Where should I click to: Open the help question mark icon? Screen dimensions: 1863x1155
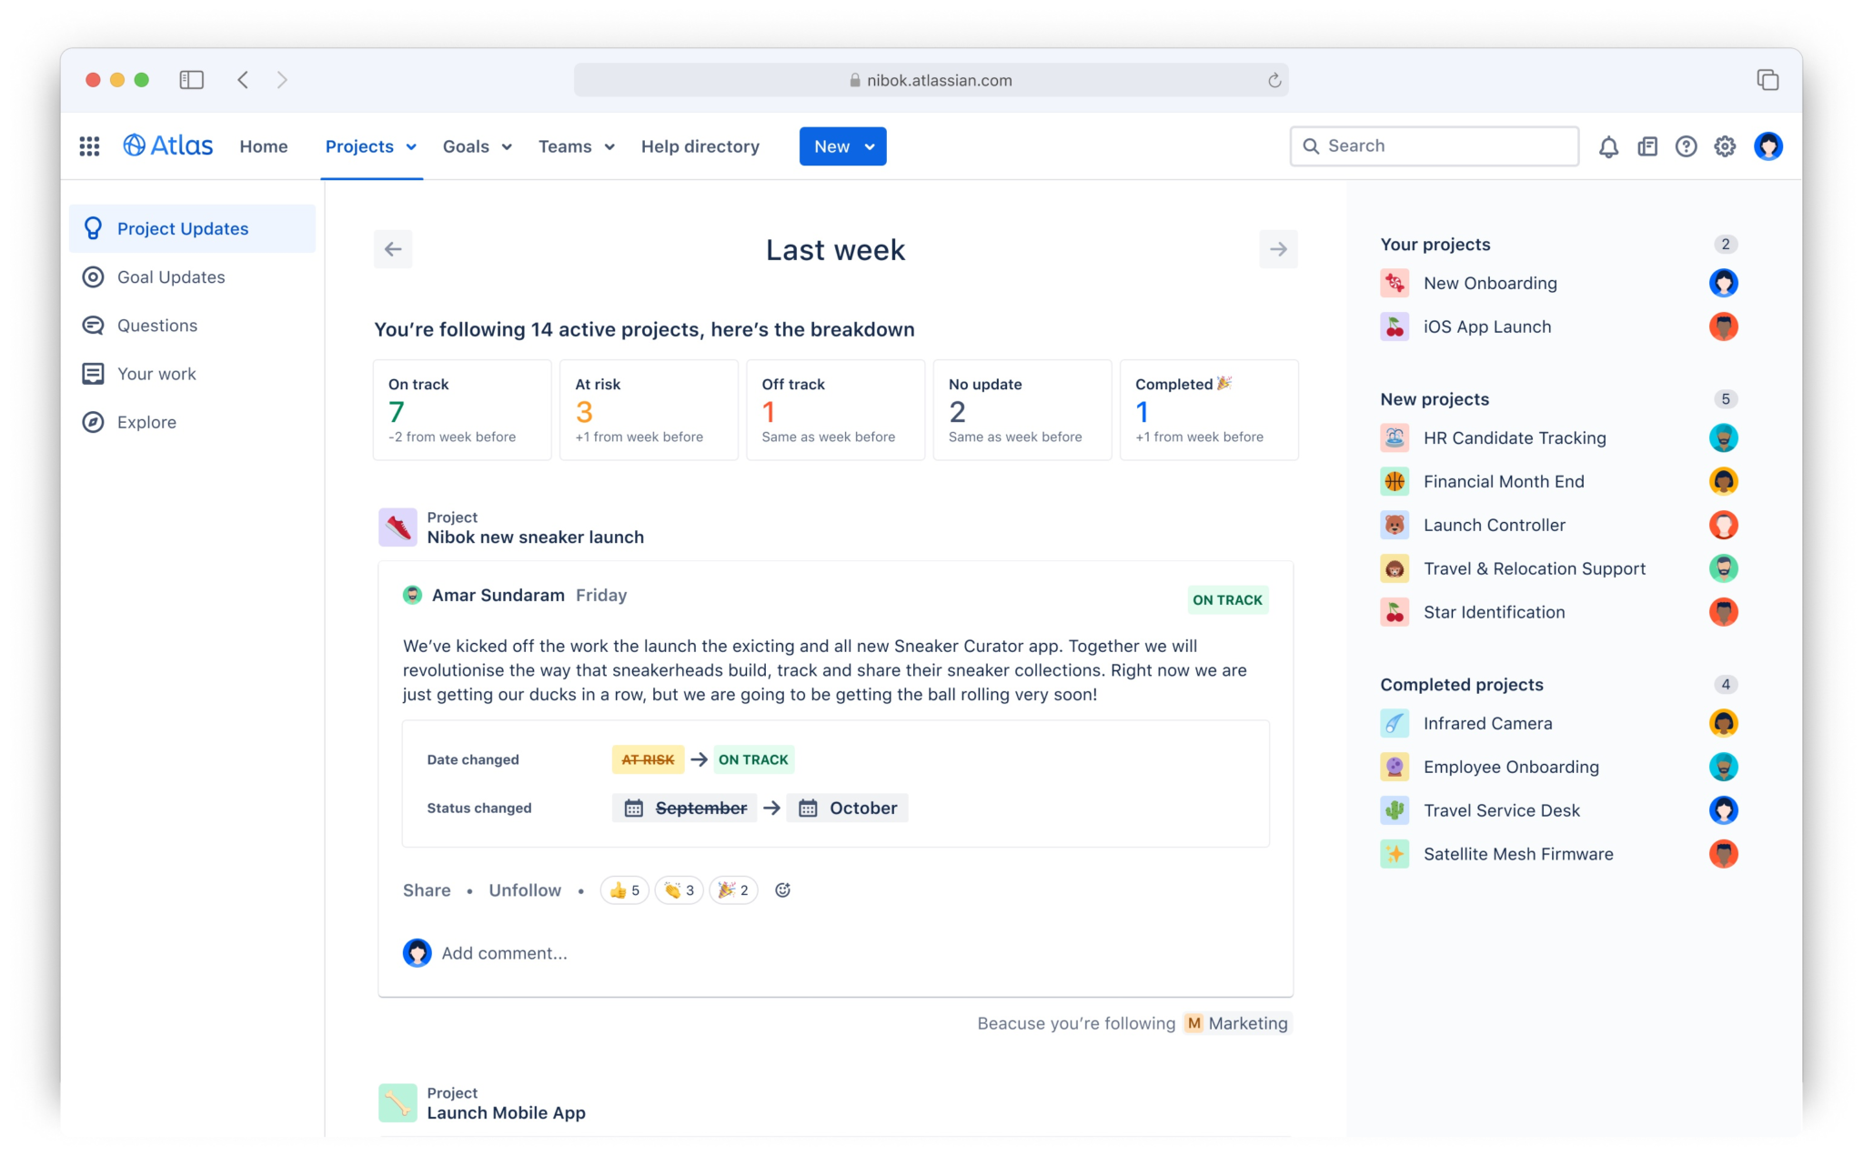click(x=1686, y=146)
